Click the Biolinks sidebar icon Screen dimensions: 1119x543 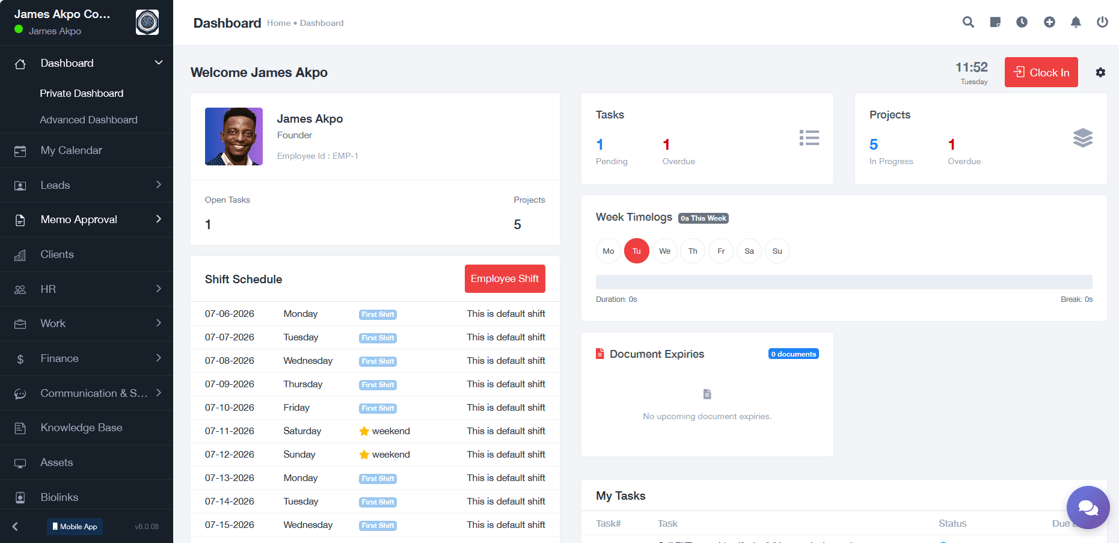(20, 497)
